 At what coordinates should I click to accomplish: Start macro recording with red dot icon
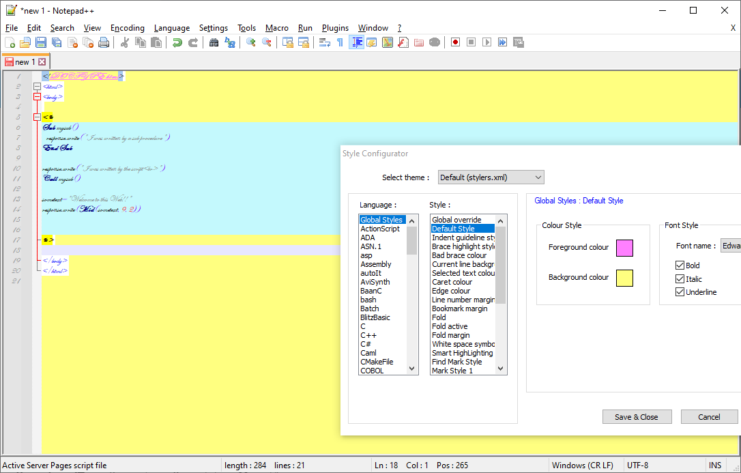(x=456, y=42)
